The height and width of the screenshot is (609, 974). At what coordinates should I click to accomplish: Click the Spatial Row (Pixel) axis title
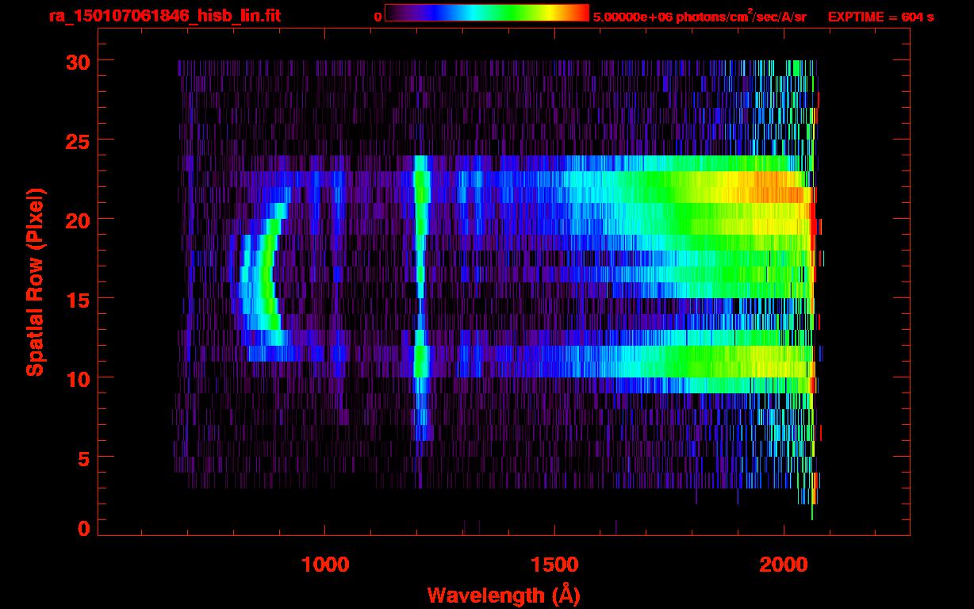[35, 282]
